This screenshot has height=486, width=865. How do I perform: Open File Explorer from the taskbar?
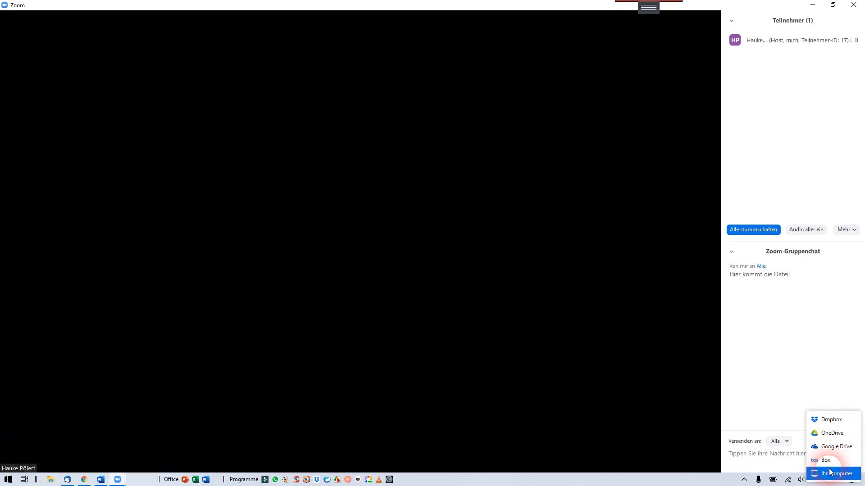[50, 479]
